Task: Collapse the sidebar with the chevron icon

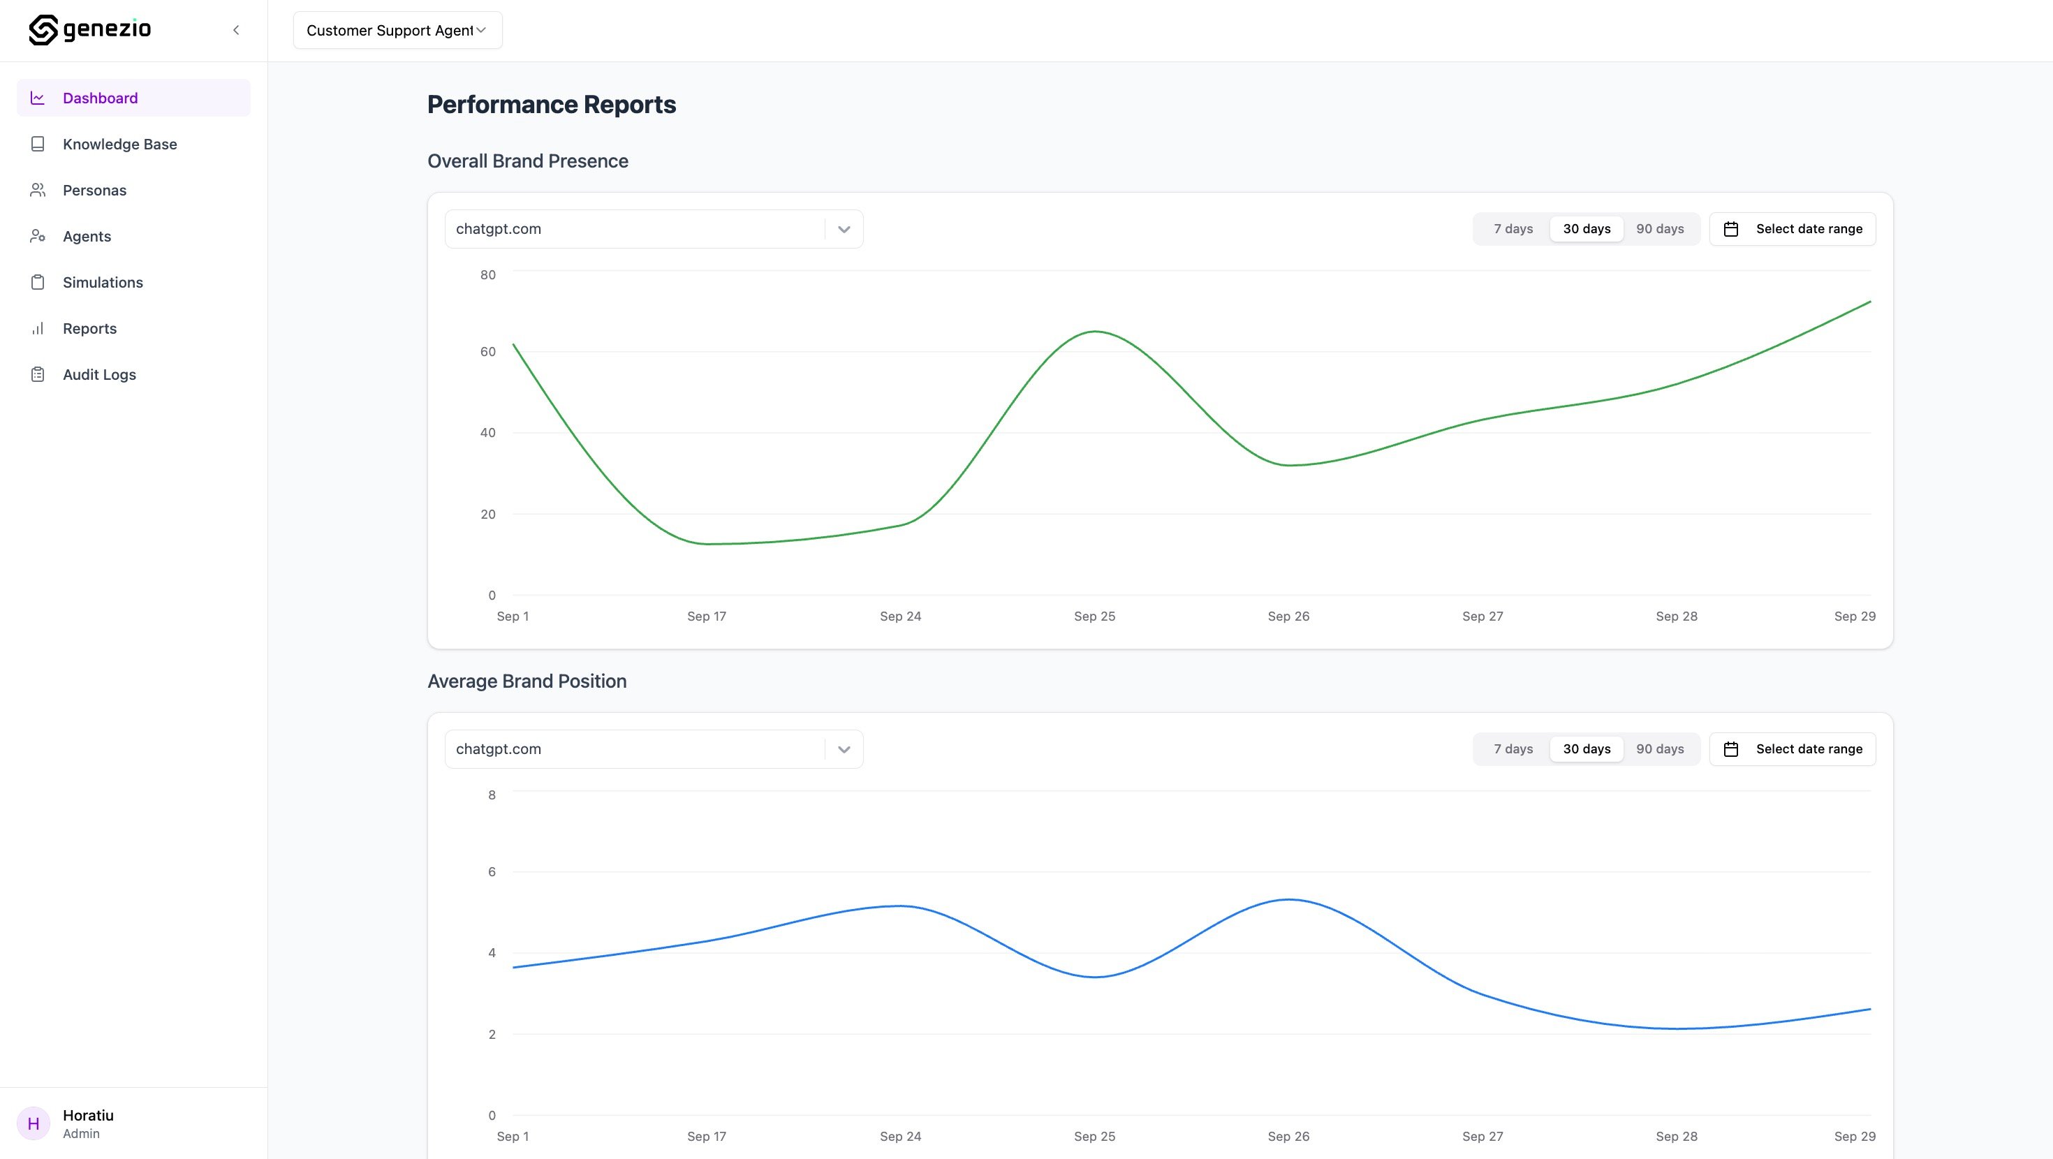Action: [236, 30]
